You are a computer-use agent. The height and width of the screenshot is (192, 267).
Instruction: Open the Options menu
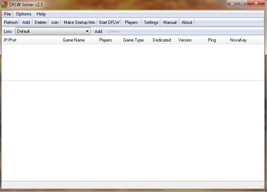click(x=24, y=14)
